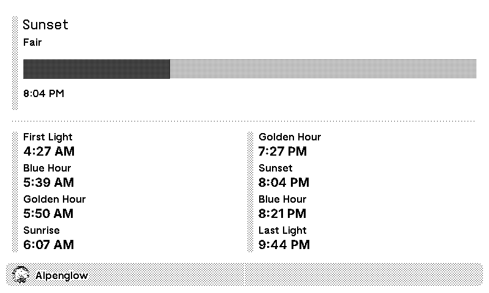Viewport: 489px width, 293px height.
Task: Click the Sunset label in the evening list
Action: click(276, 168)
